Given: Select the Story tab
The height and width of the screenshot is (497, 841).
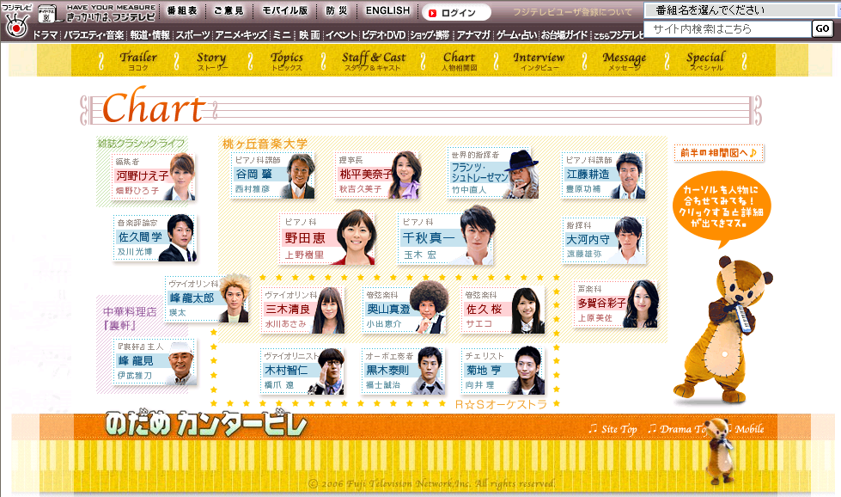Looking at the screenshot, I should coord(212,60).
